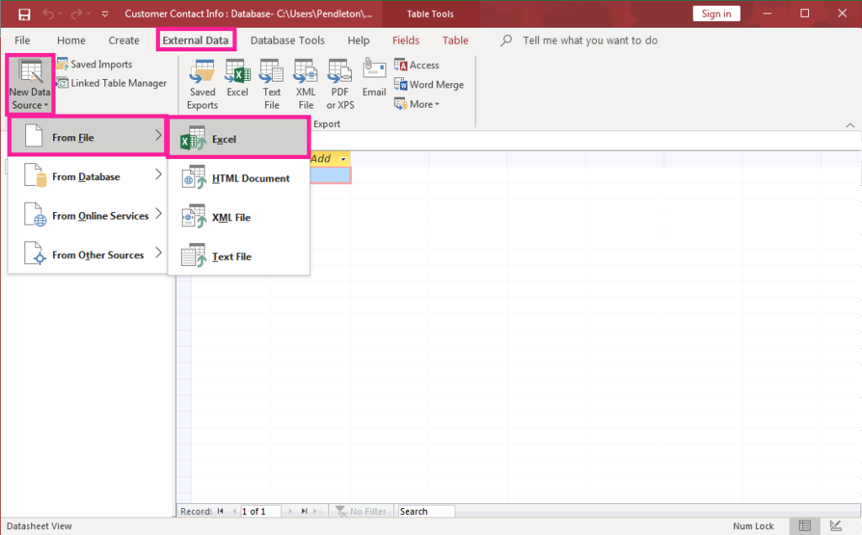Export records as an XML File
Screen dimensions: 862x535
click(x=306, y=82)
